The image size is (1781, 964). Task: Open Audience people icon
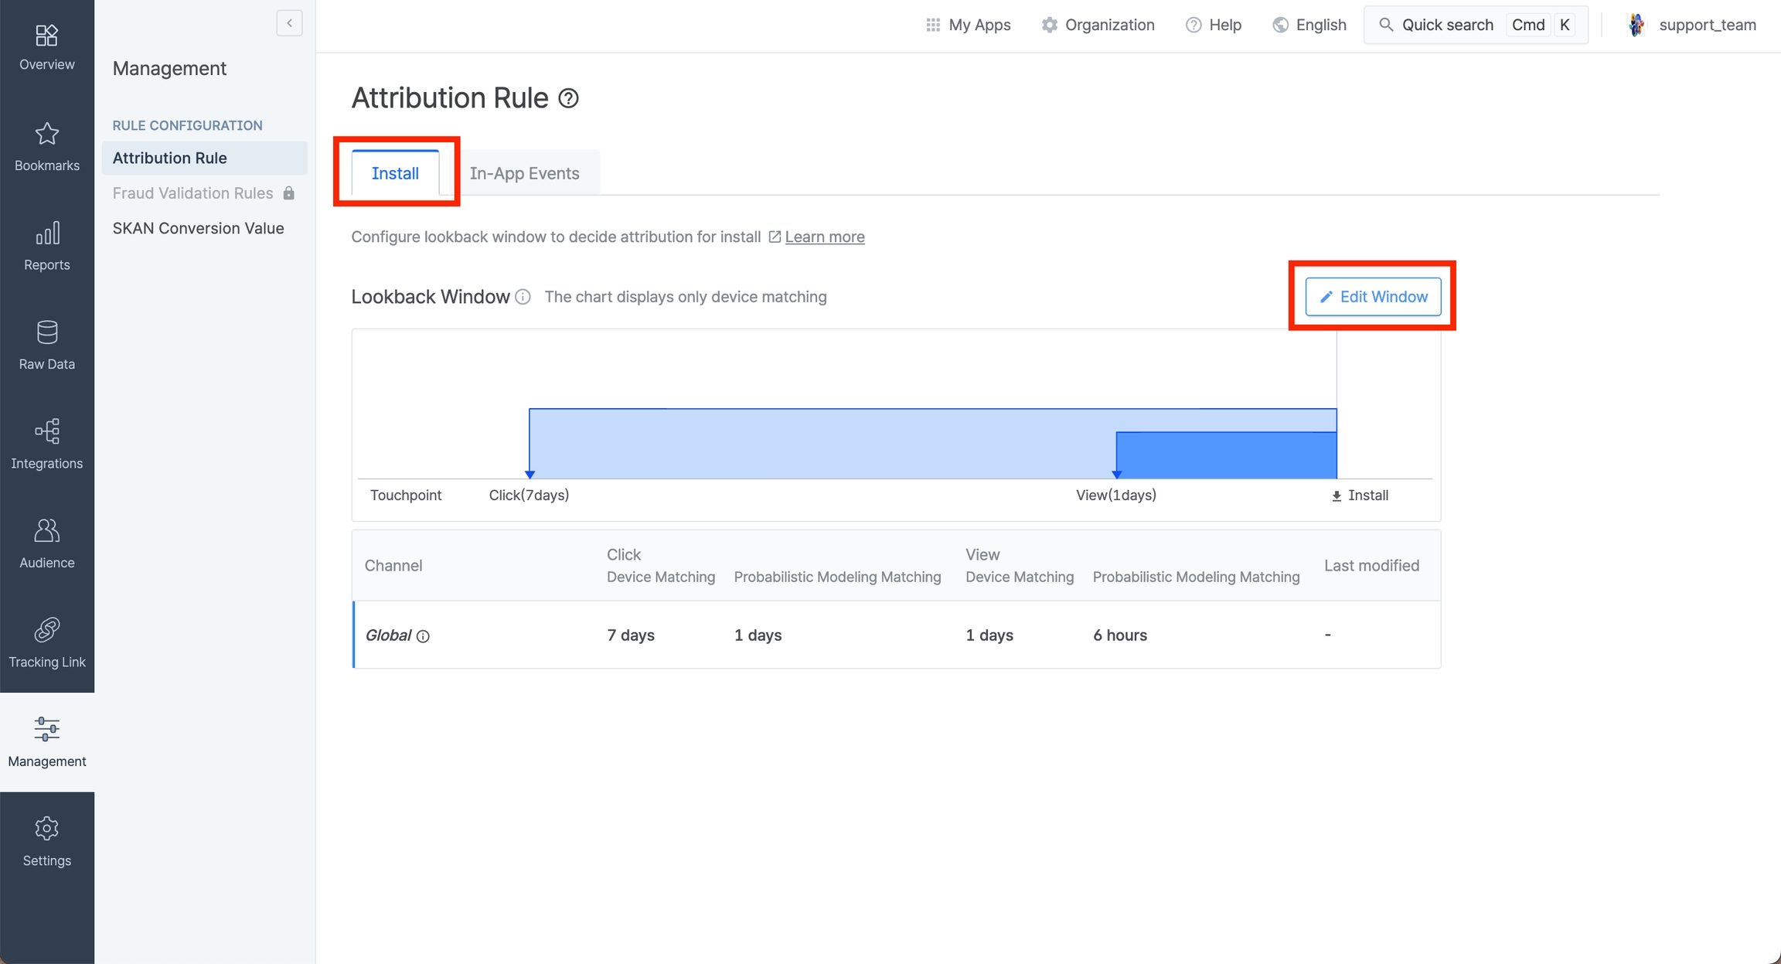click(x=46, y=531)
